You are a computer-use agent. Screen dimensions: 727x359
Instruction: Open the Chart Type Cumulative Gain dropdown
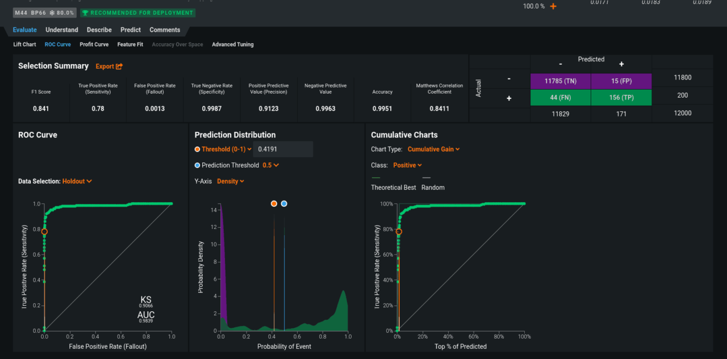point(434,149)
